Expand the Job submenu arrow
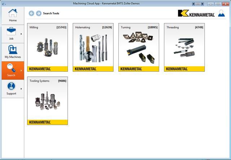 pos(21,34)
